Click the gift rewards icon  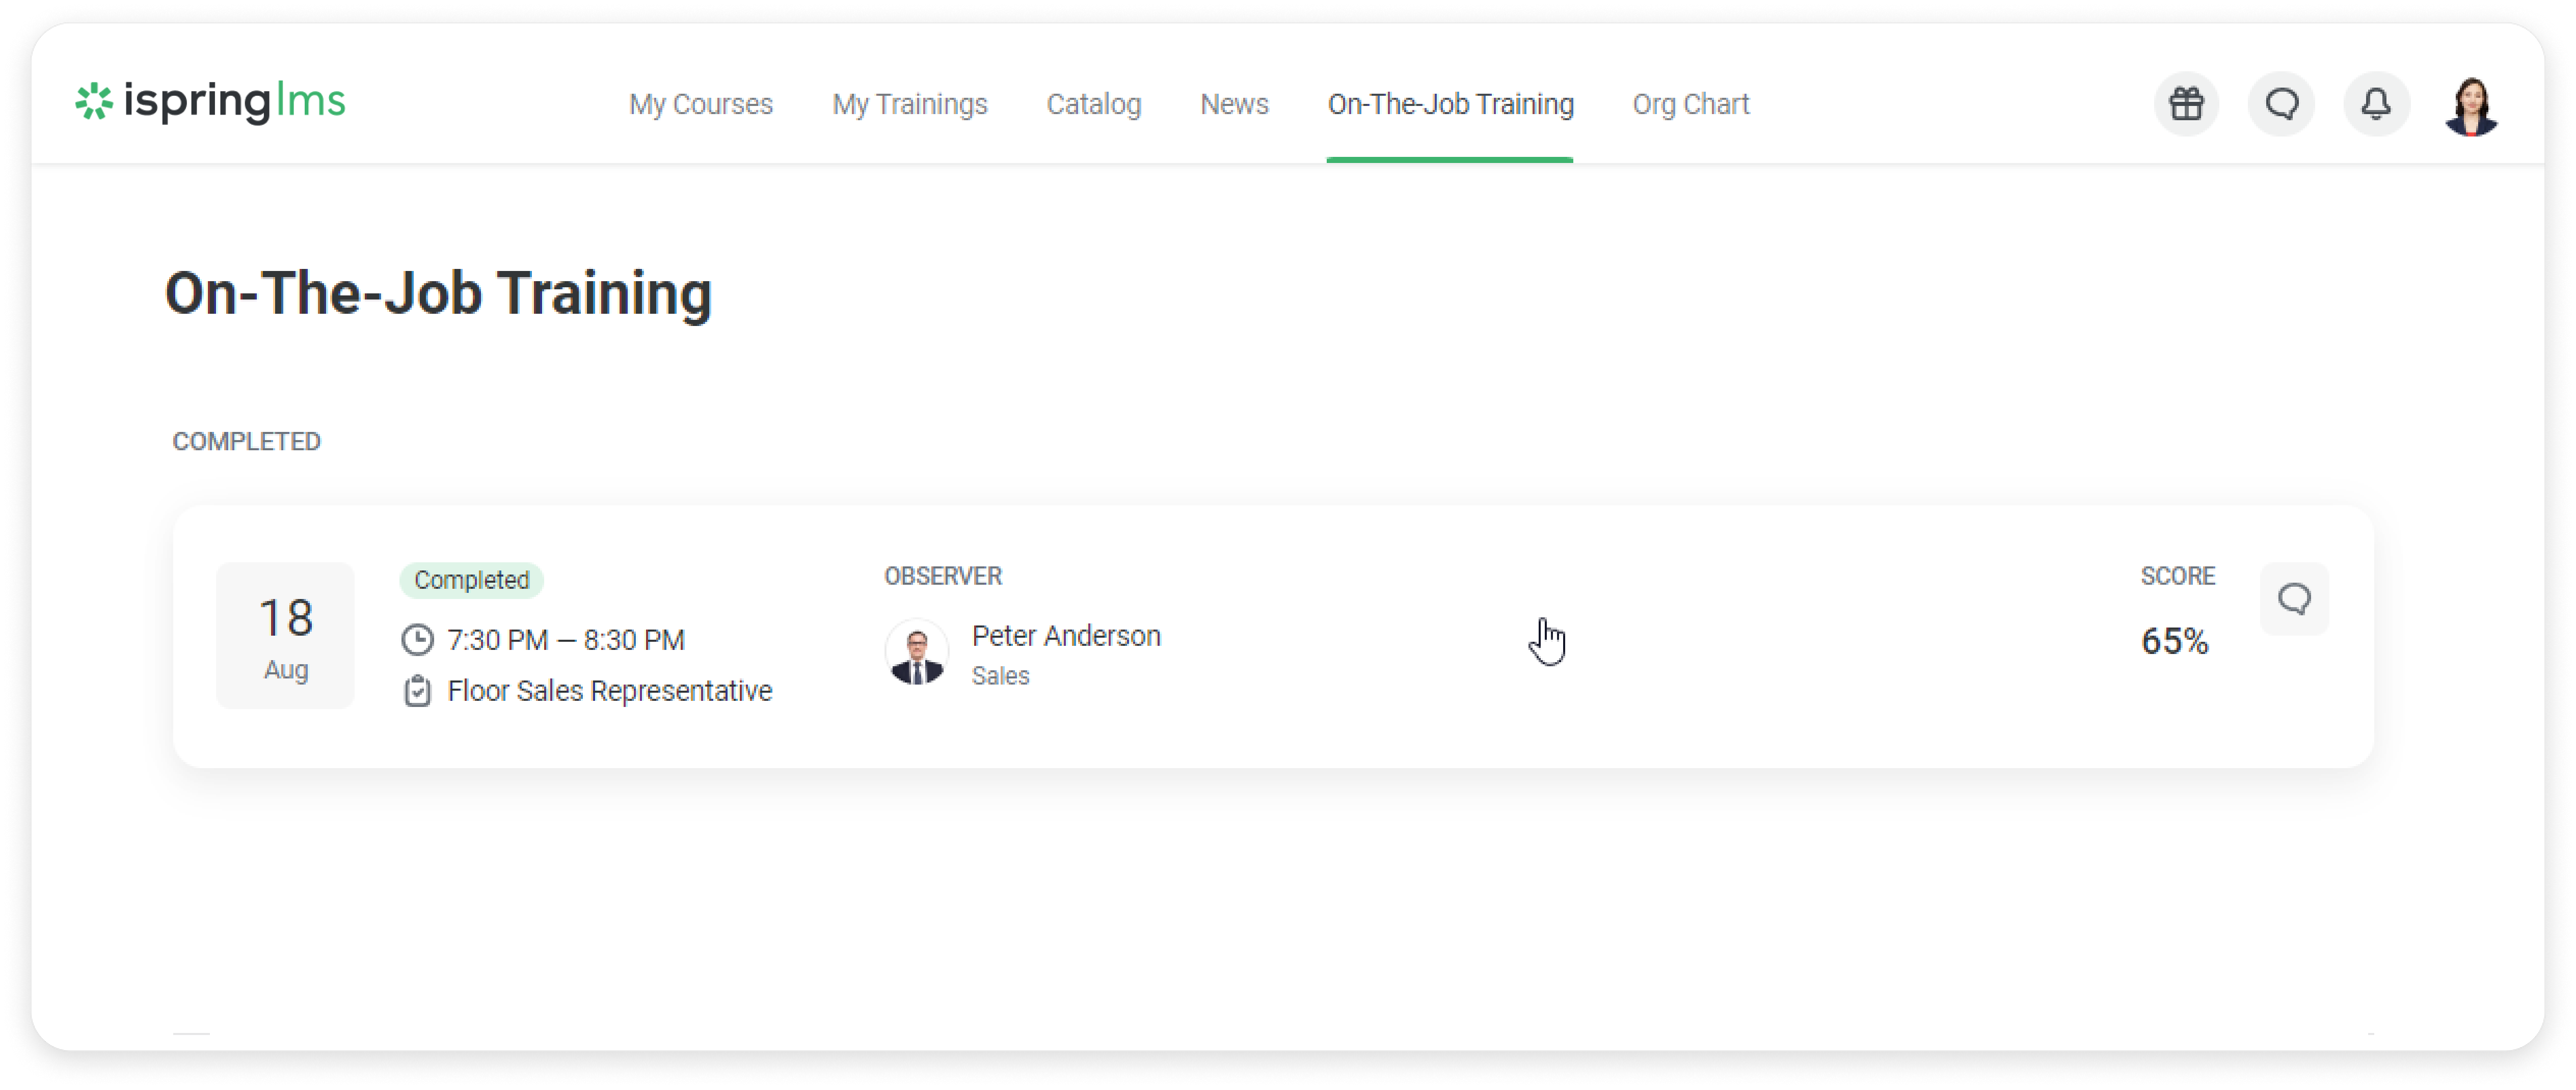[x=2186, y=104]
